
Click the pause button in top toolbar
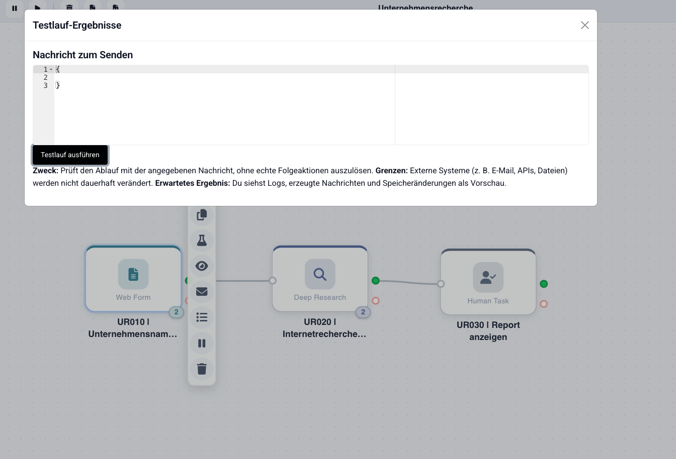tap(15, 8)
